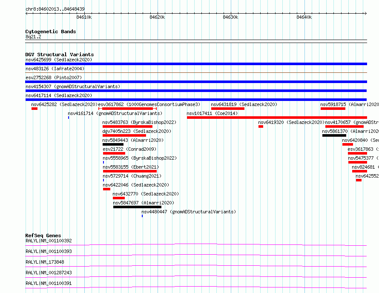This screenshot has height=293, width=379.
Task: Click the red bar under nsv6431819
Action: point(228,109)
